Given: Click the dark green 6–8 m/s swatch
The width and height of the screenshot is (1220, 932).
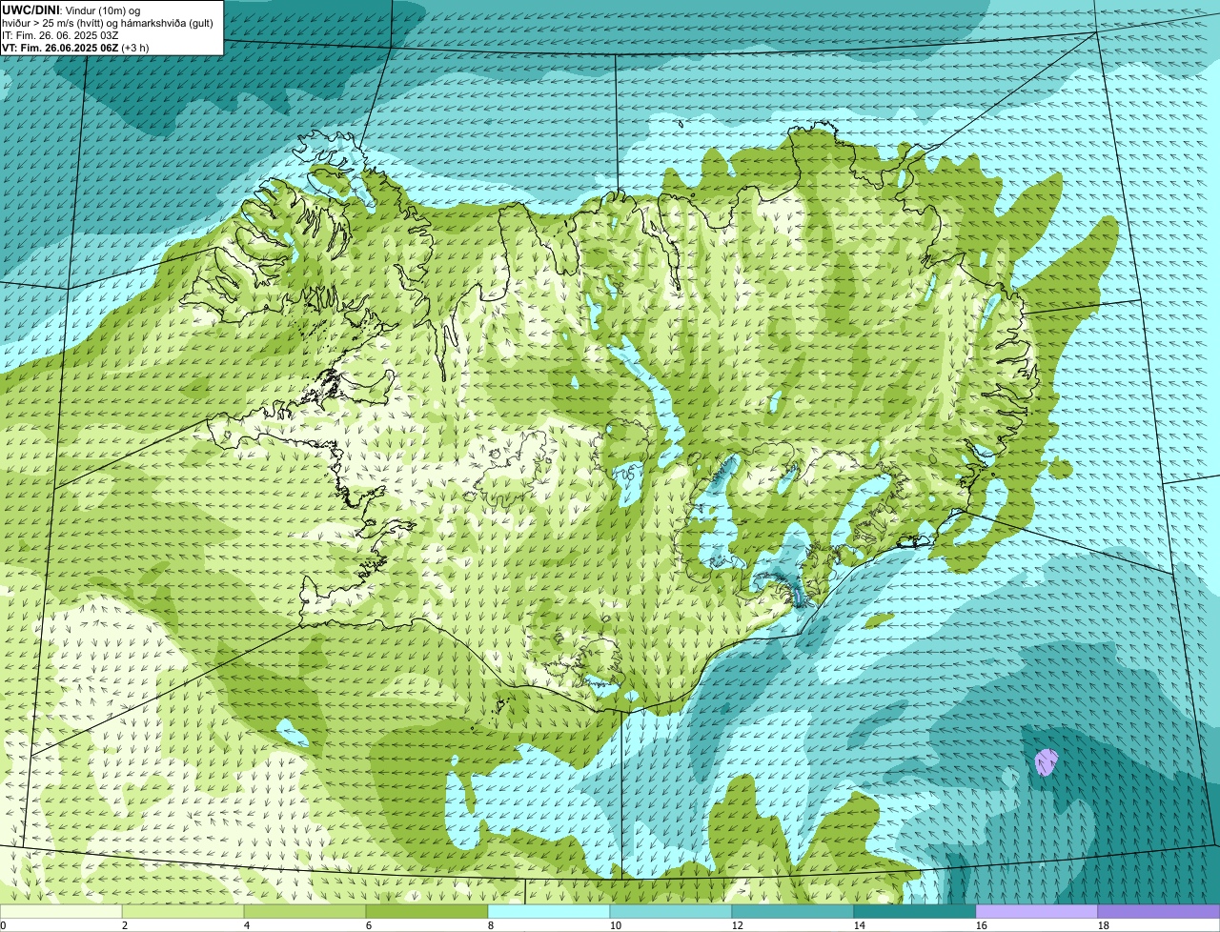Looking at the screenshot, I should coord(427,912).
